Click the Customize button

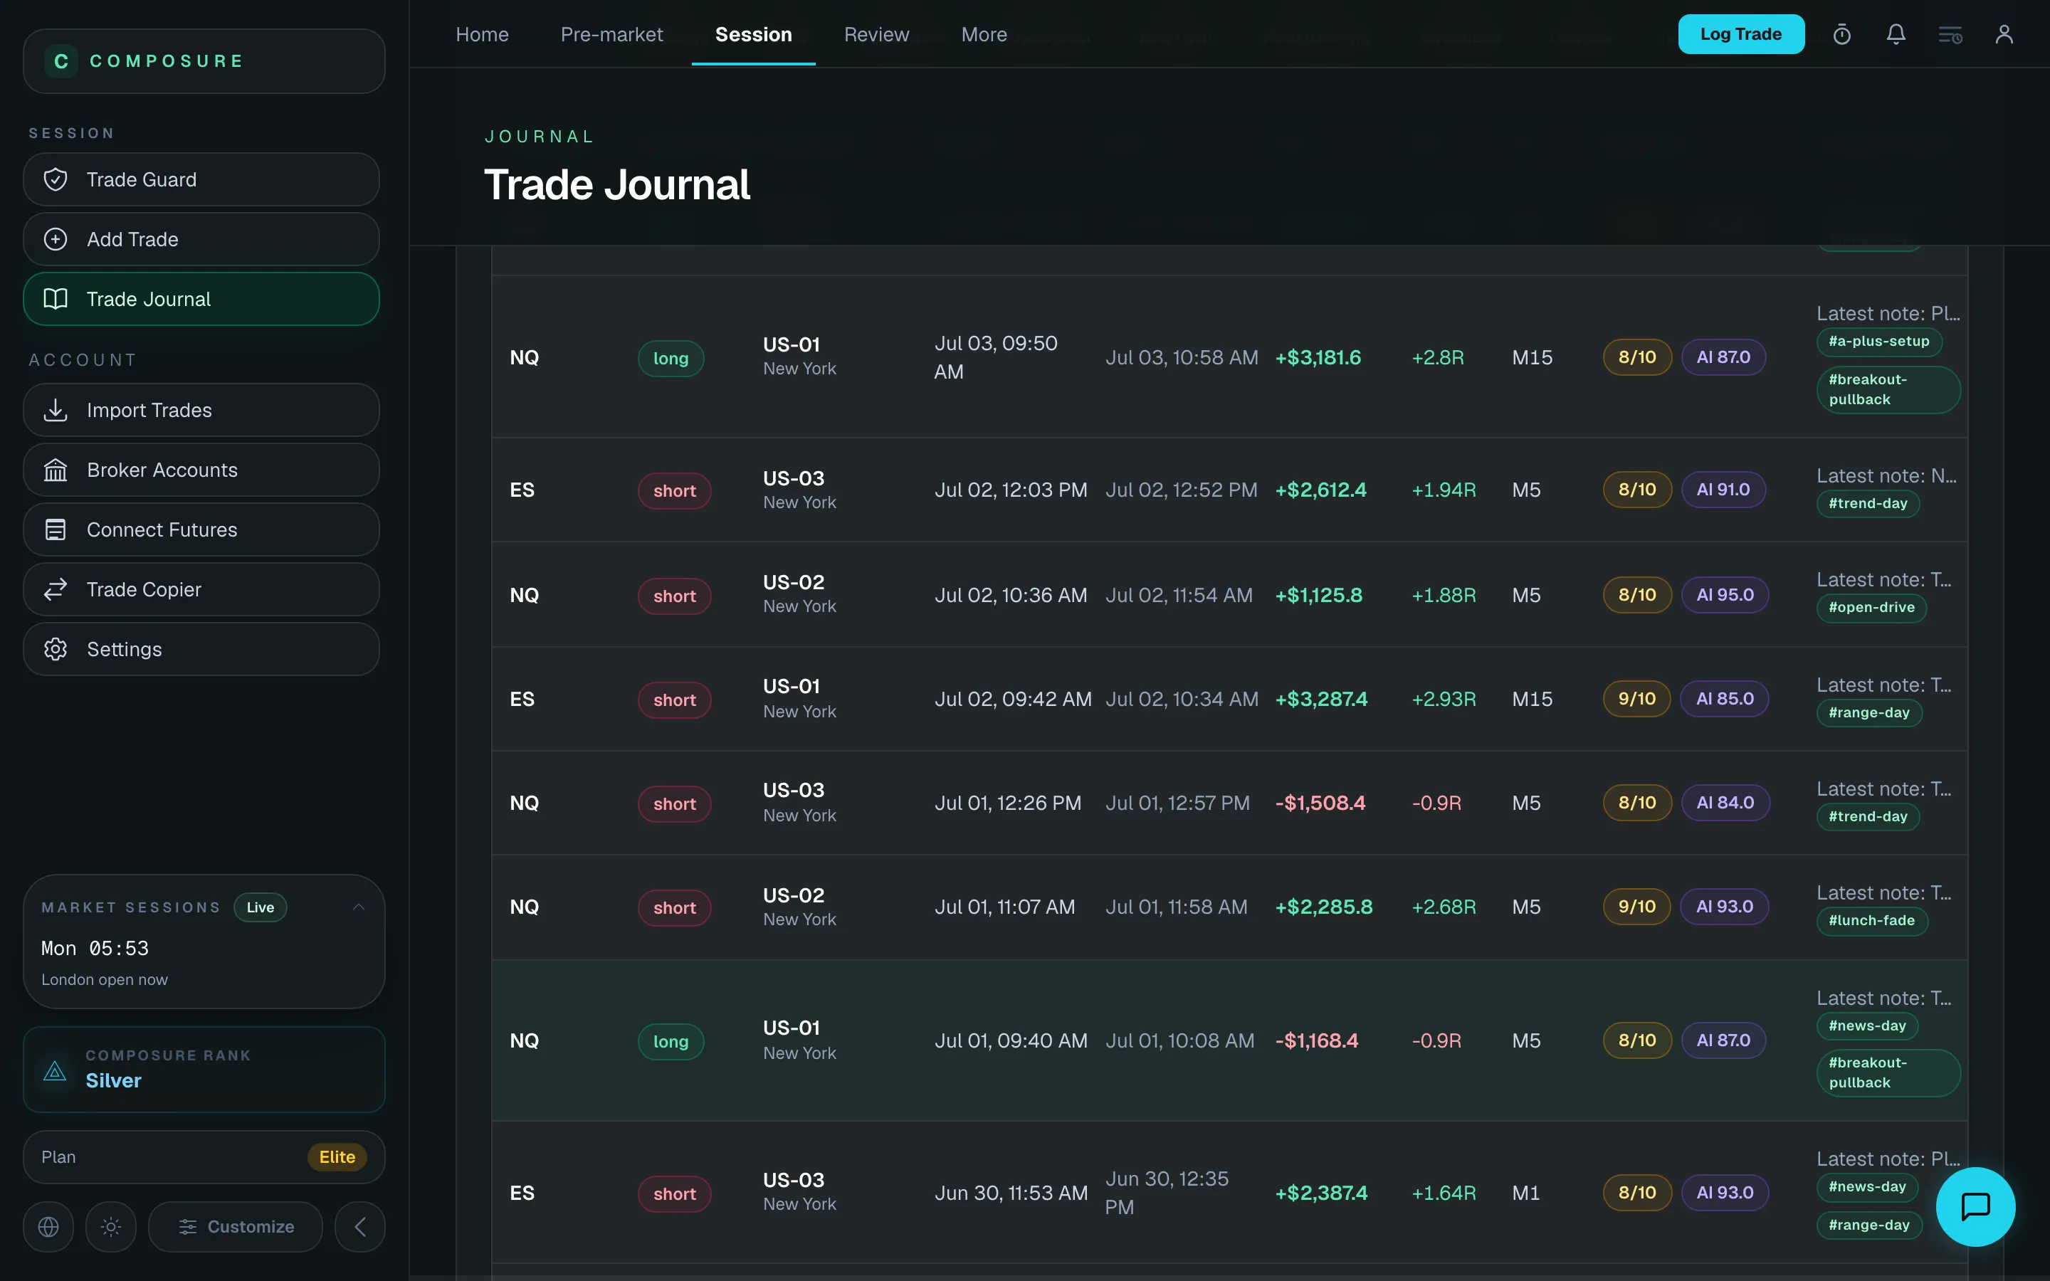point(236,1227)
